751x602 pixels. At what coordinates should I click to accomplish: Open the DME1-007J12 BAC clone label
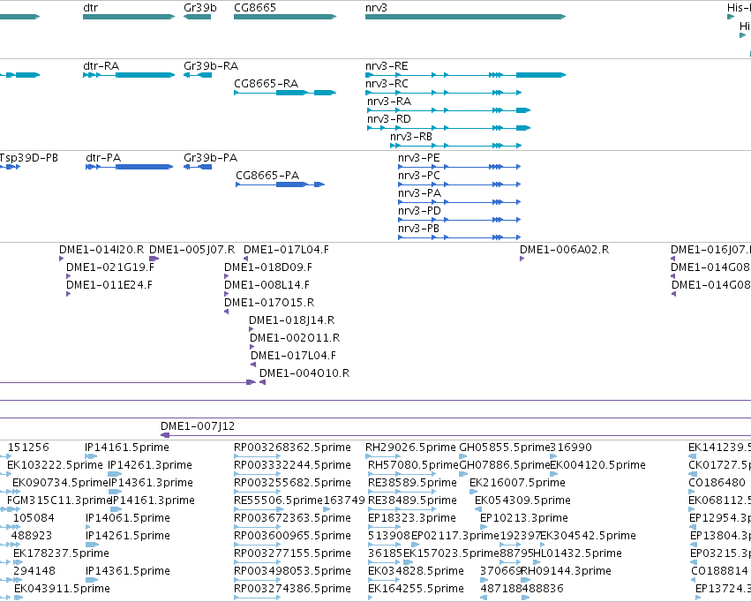pos(198,426)
